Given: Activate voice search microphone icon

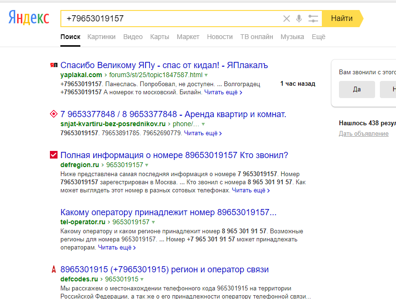Looking at the screenshot, I should point(299,19).
